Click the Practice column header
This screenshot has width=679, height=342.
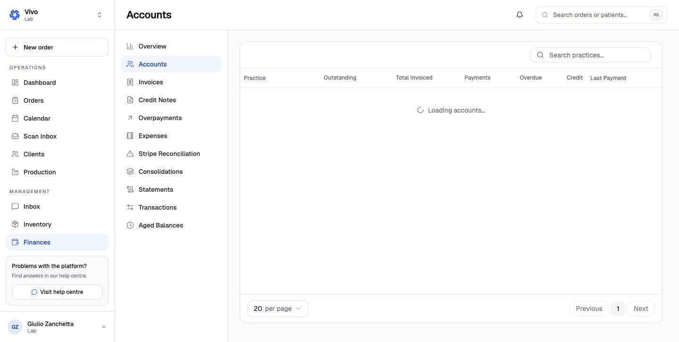coord(255,78)
